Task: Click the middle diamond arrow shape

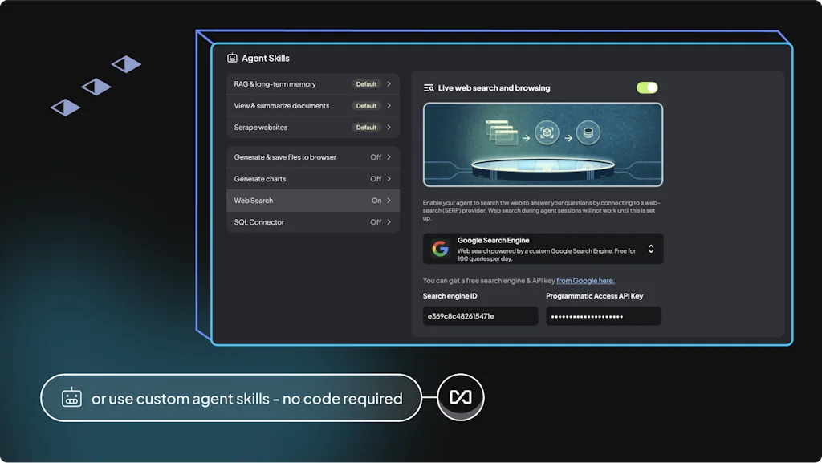Action: click(96, 87)
